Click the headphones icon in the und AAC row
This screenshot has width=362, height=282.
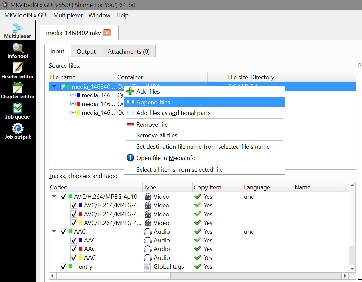(x=147, y=231)
